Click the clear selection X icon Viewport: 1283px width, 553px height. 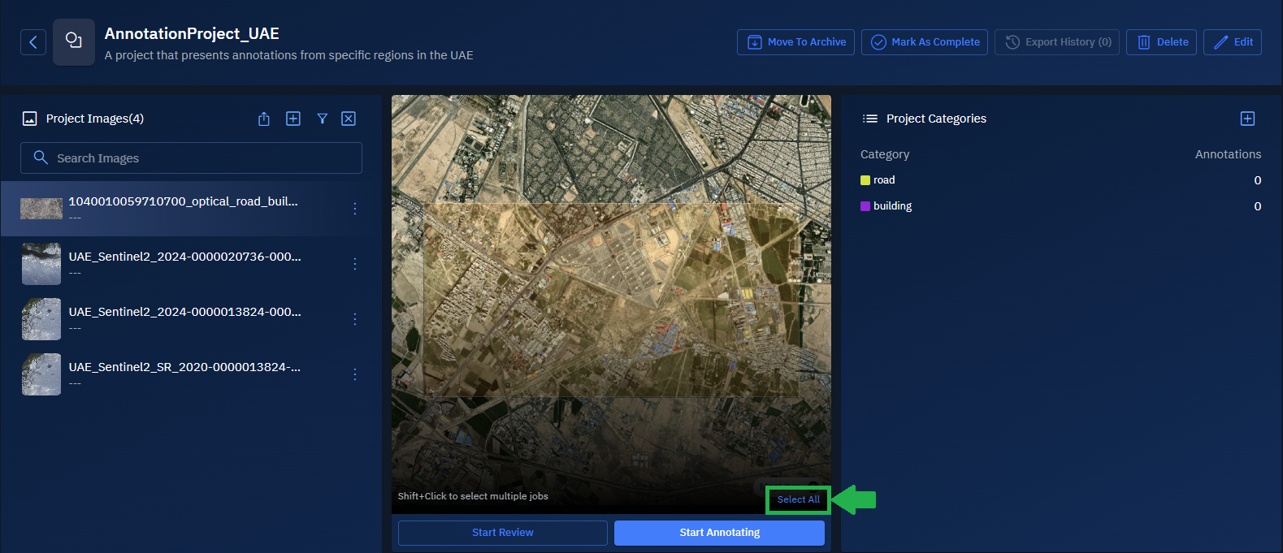[349, 119]
